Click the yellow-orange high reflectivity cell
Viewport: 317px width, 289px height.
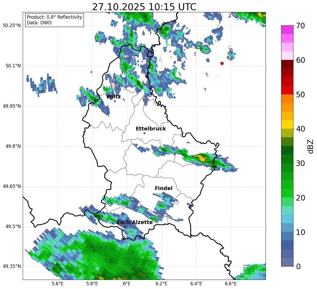tap(202, 157)
